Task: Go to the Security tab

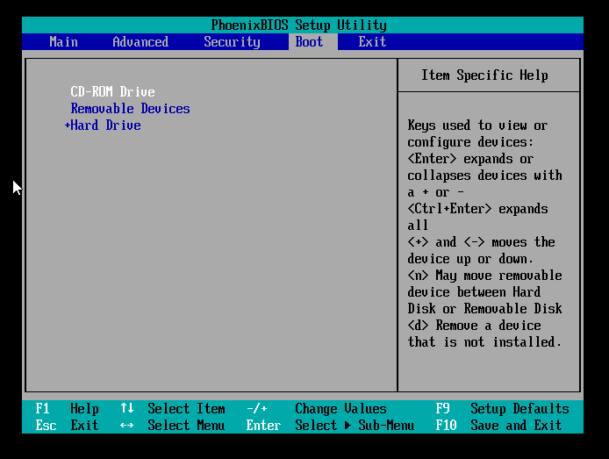Action: 232,42
